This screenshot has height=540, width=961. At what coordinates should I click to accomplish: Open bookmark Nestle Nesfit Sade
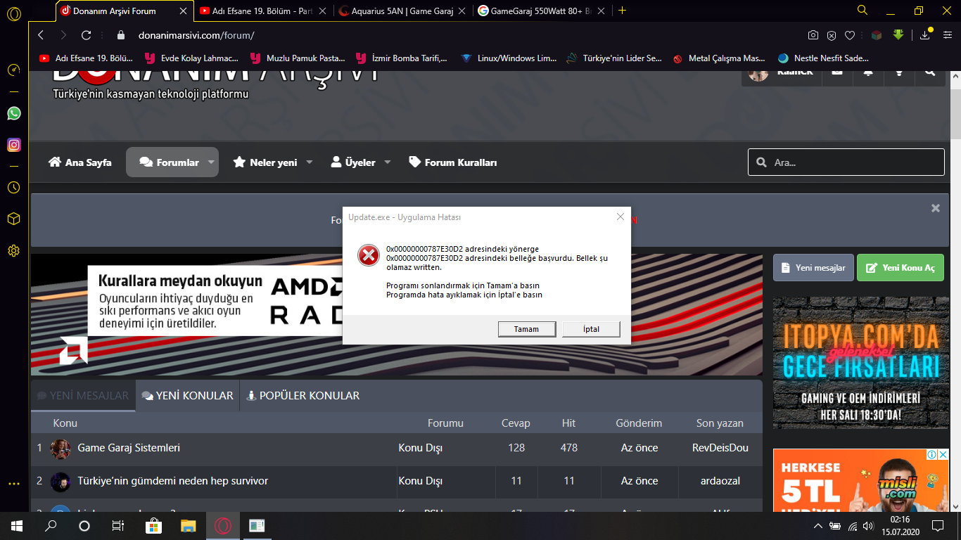pyautogui.click(x=824, y=58)
